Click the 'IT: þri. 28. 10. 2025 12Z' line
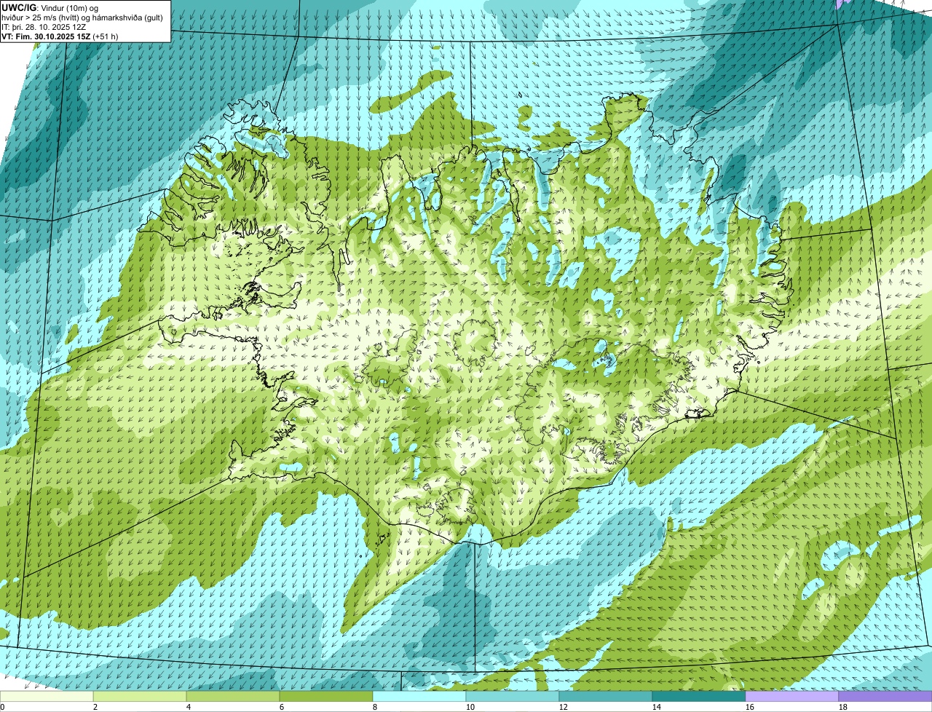This screenshot has width=932, height=712. 44,26
